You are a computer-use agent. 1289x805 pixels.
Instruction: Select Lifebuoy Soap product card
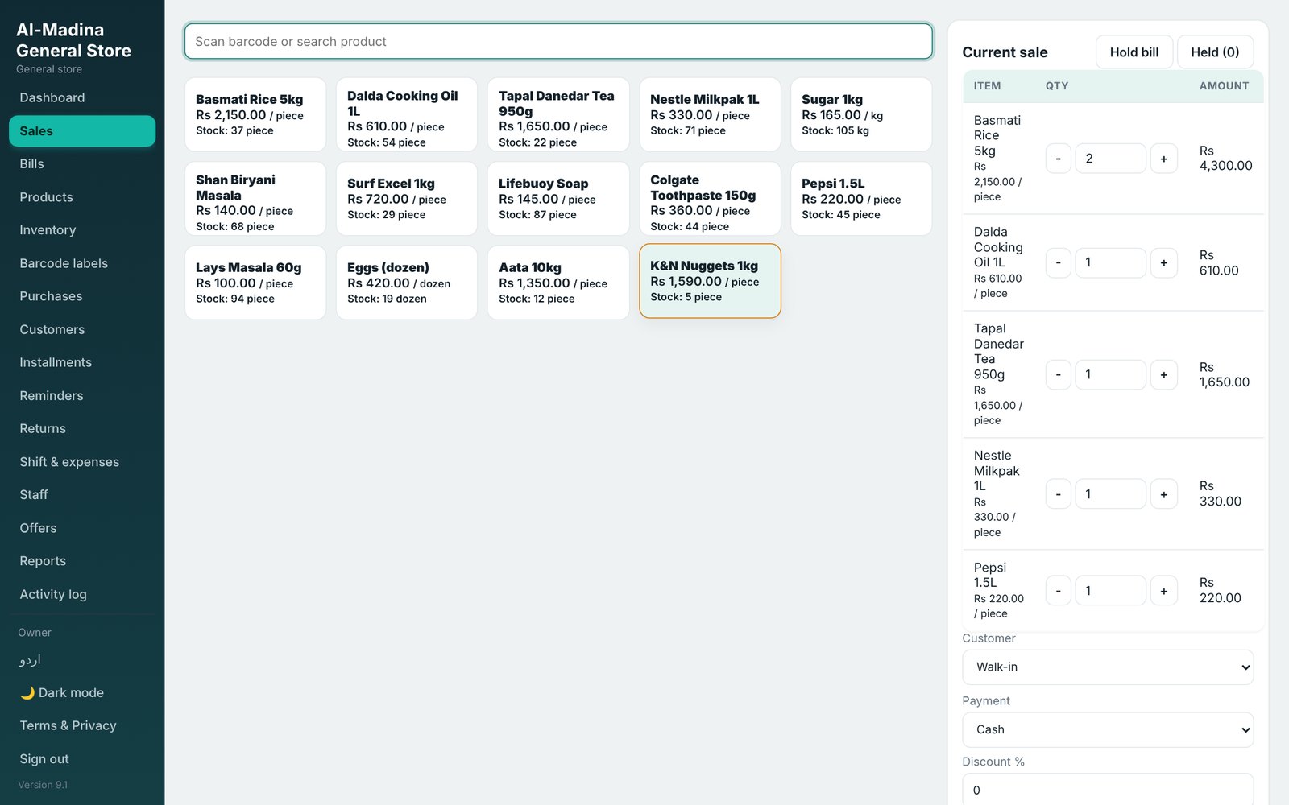click(x=558, y=199)
